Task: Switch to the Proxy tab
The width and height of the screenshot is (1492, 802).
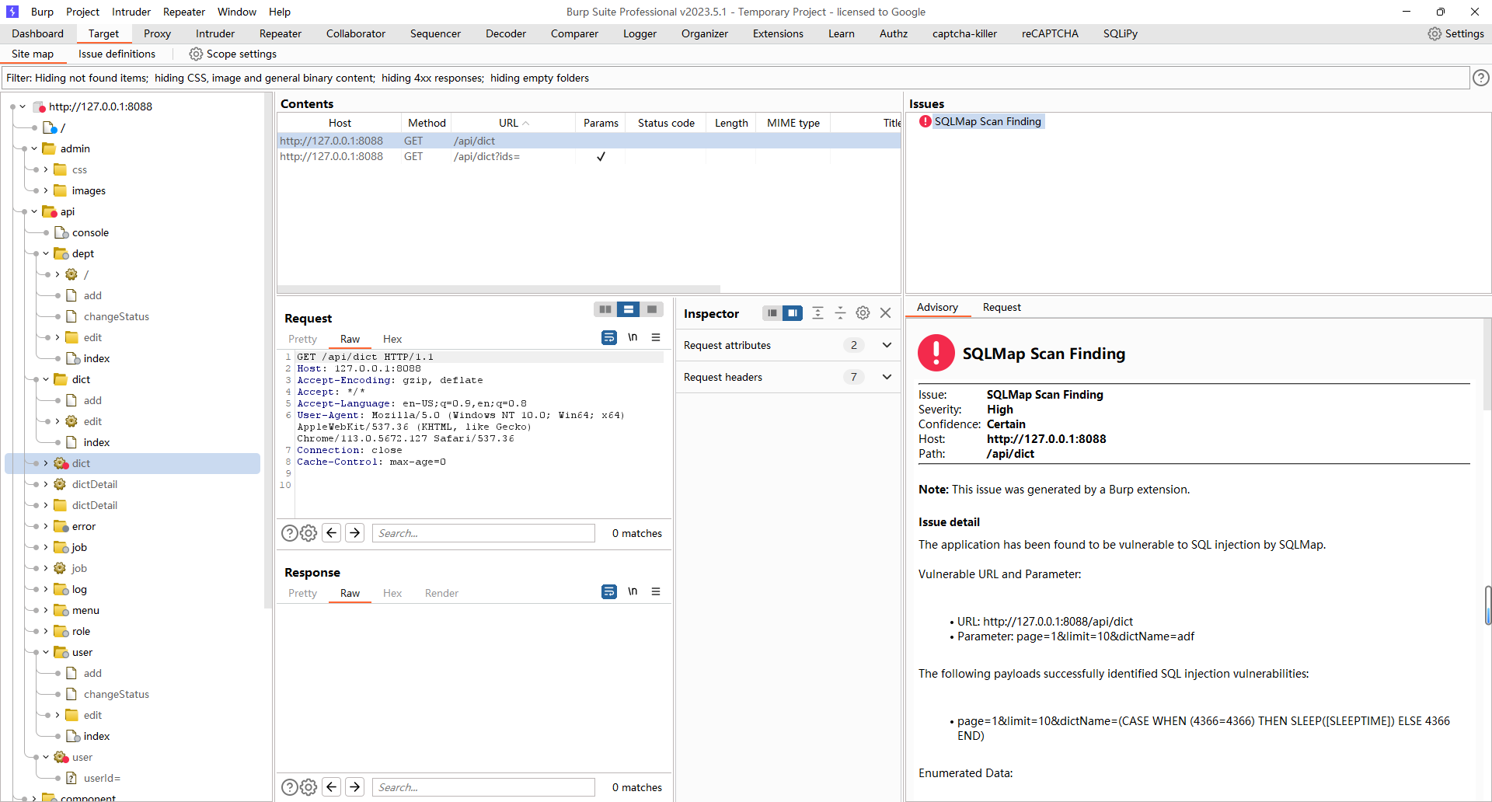Action: pyautogui.click(x=157, y=33)
